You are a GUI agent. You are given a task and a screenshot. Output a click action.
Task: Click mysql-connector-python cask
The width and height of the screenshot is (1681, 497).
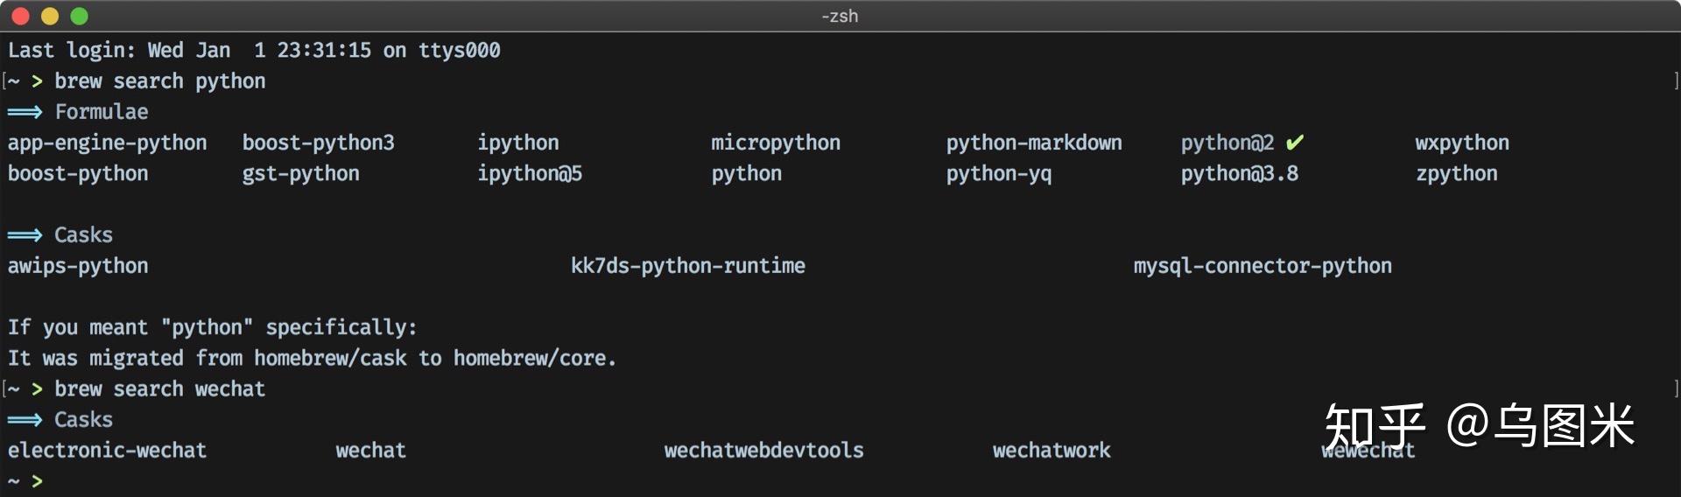click(x=1262, y=266)
